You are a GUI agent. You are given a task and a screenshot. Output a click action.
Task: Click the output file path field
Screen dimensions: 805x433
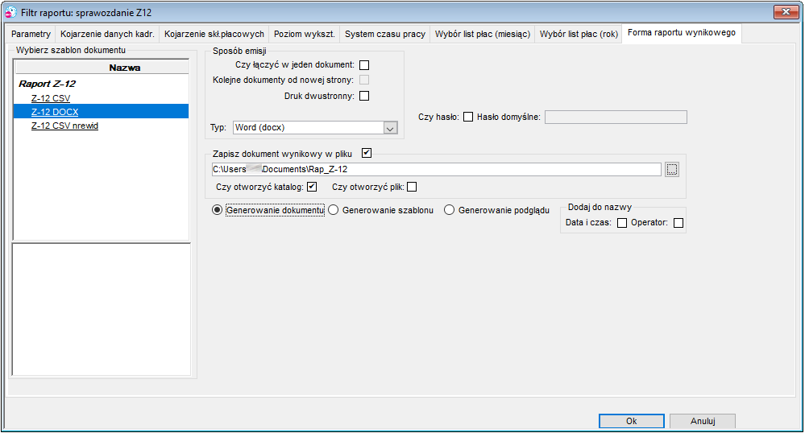point(437,169)
